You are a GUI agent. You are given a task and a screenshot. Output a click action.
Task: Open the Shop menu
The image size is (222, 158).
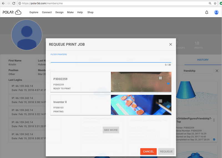(90, 12)
